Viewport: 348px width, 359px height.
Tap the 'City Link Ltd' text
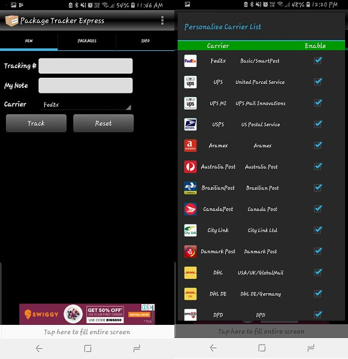tap(262, 230)
